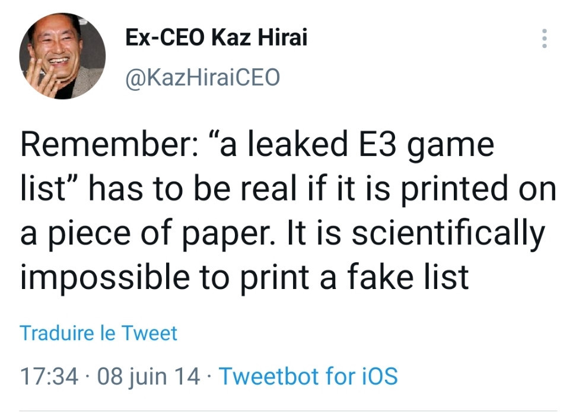Click the 17:34 timestamp
This screenshot has height=416, width=576.
[x=49, y=376]
